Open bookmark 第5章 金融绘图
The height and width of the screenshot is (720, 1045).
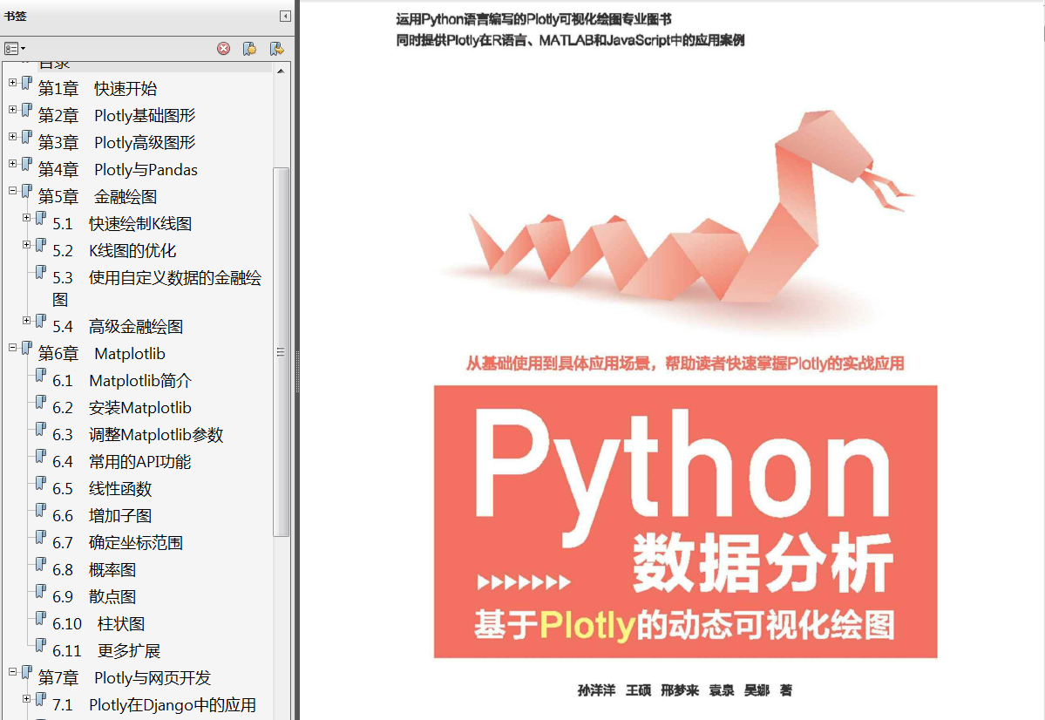tap(98, 197)
